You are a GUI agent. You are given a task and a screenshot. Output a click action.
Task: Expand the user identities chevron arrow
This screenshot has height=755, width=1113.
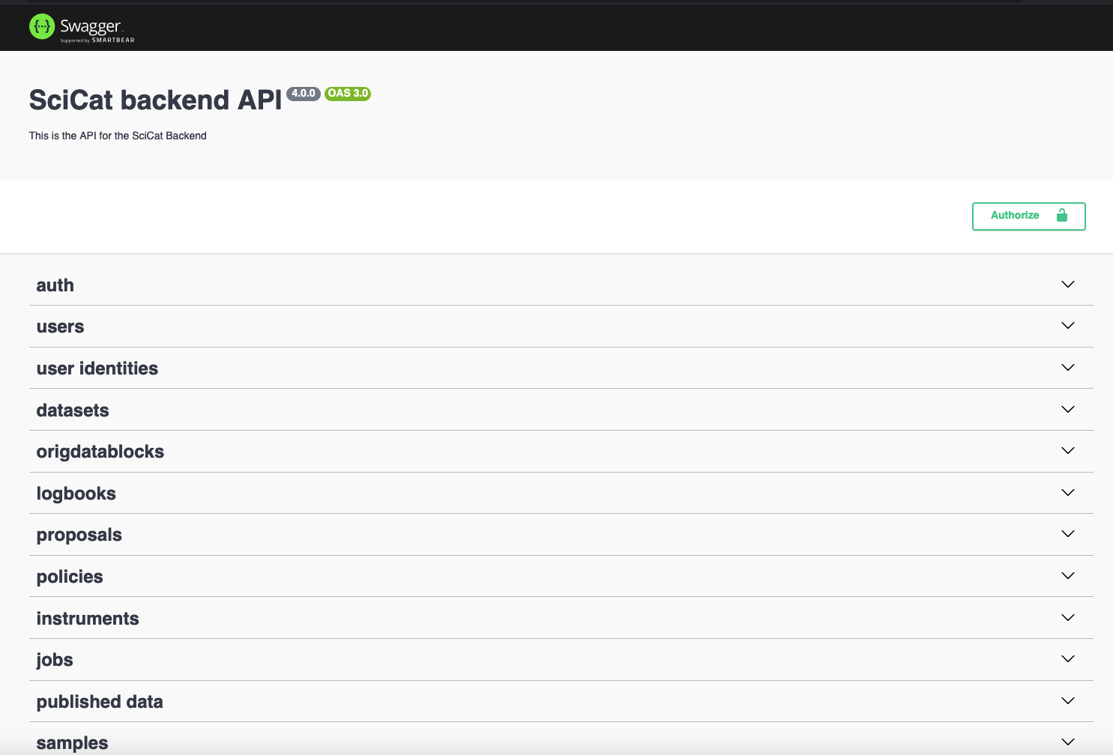[1068, 368]
